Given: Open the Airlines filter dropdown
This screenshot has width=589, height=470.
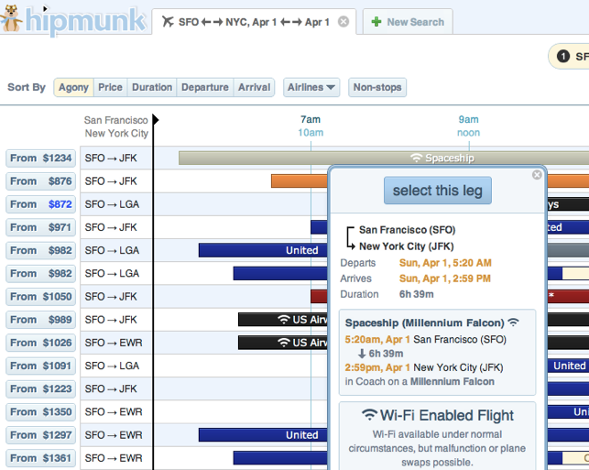Looking at the screenshot, I should 311,87.
